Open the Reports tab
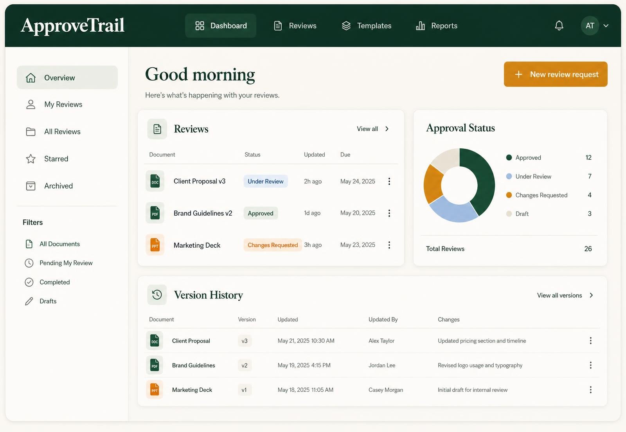626x432 pixels. pyautogui.click(x=437, y=26)
